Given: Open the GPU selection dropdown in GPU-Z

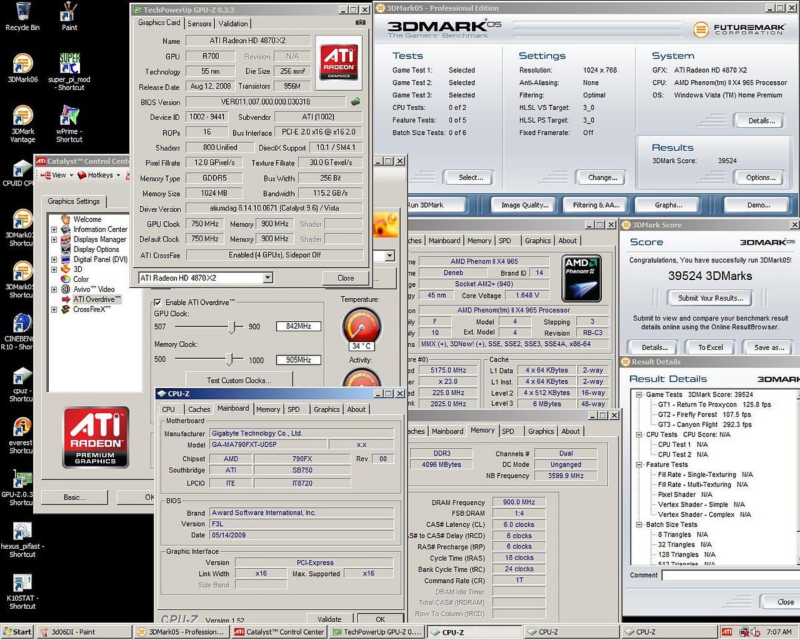Looking at the screenshot, I should (268, 278).
